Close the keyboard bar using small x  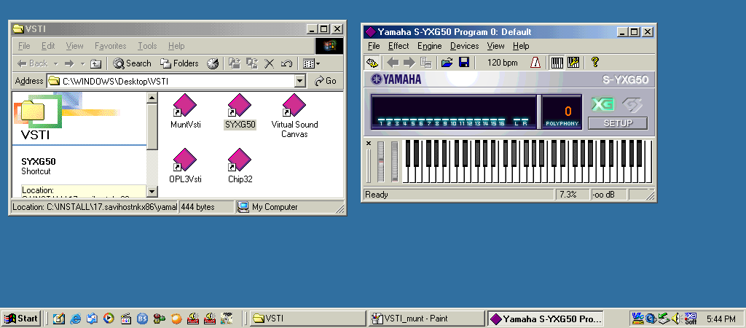click(368, 143)
